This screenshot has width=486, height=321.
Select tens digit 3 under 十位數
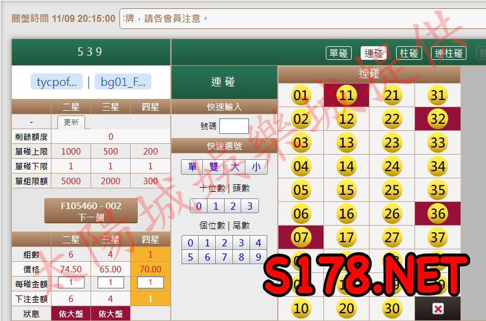pyautogui.click(x=250, y=206)
